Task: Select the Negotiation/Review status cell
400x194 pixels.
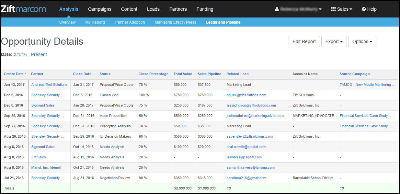Action: point(117,178)
